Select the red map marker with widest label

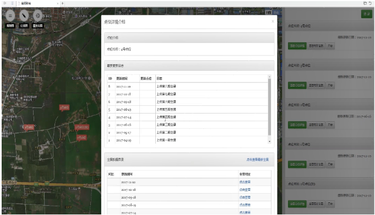click(82, 127)
